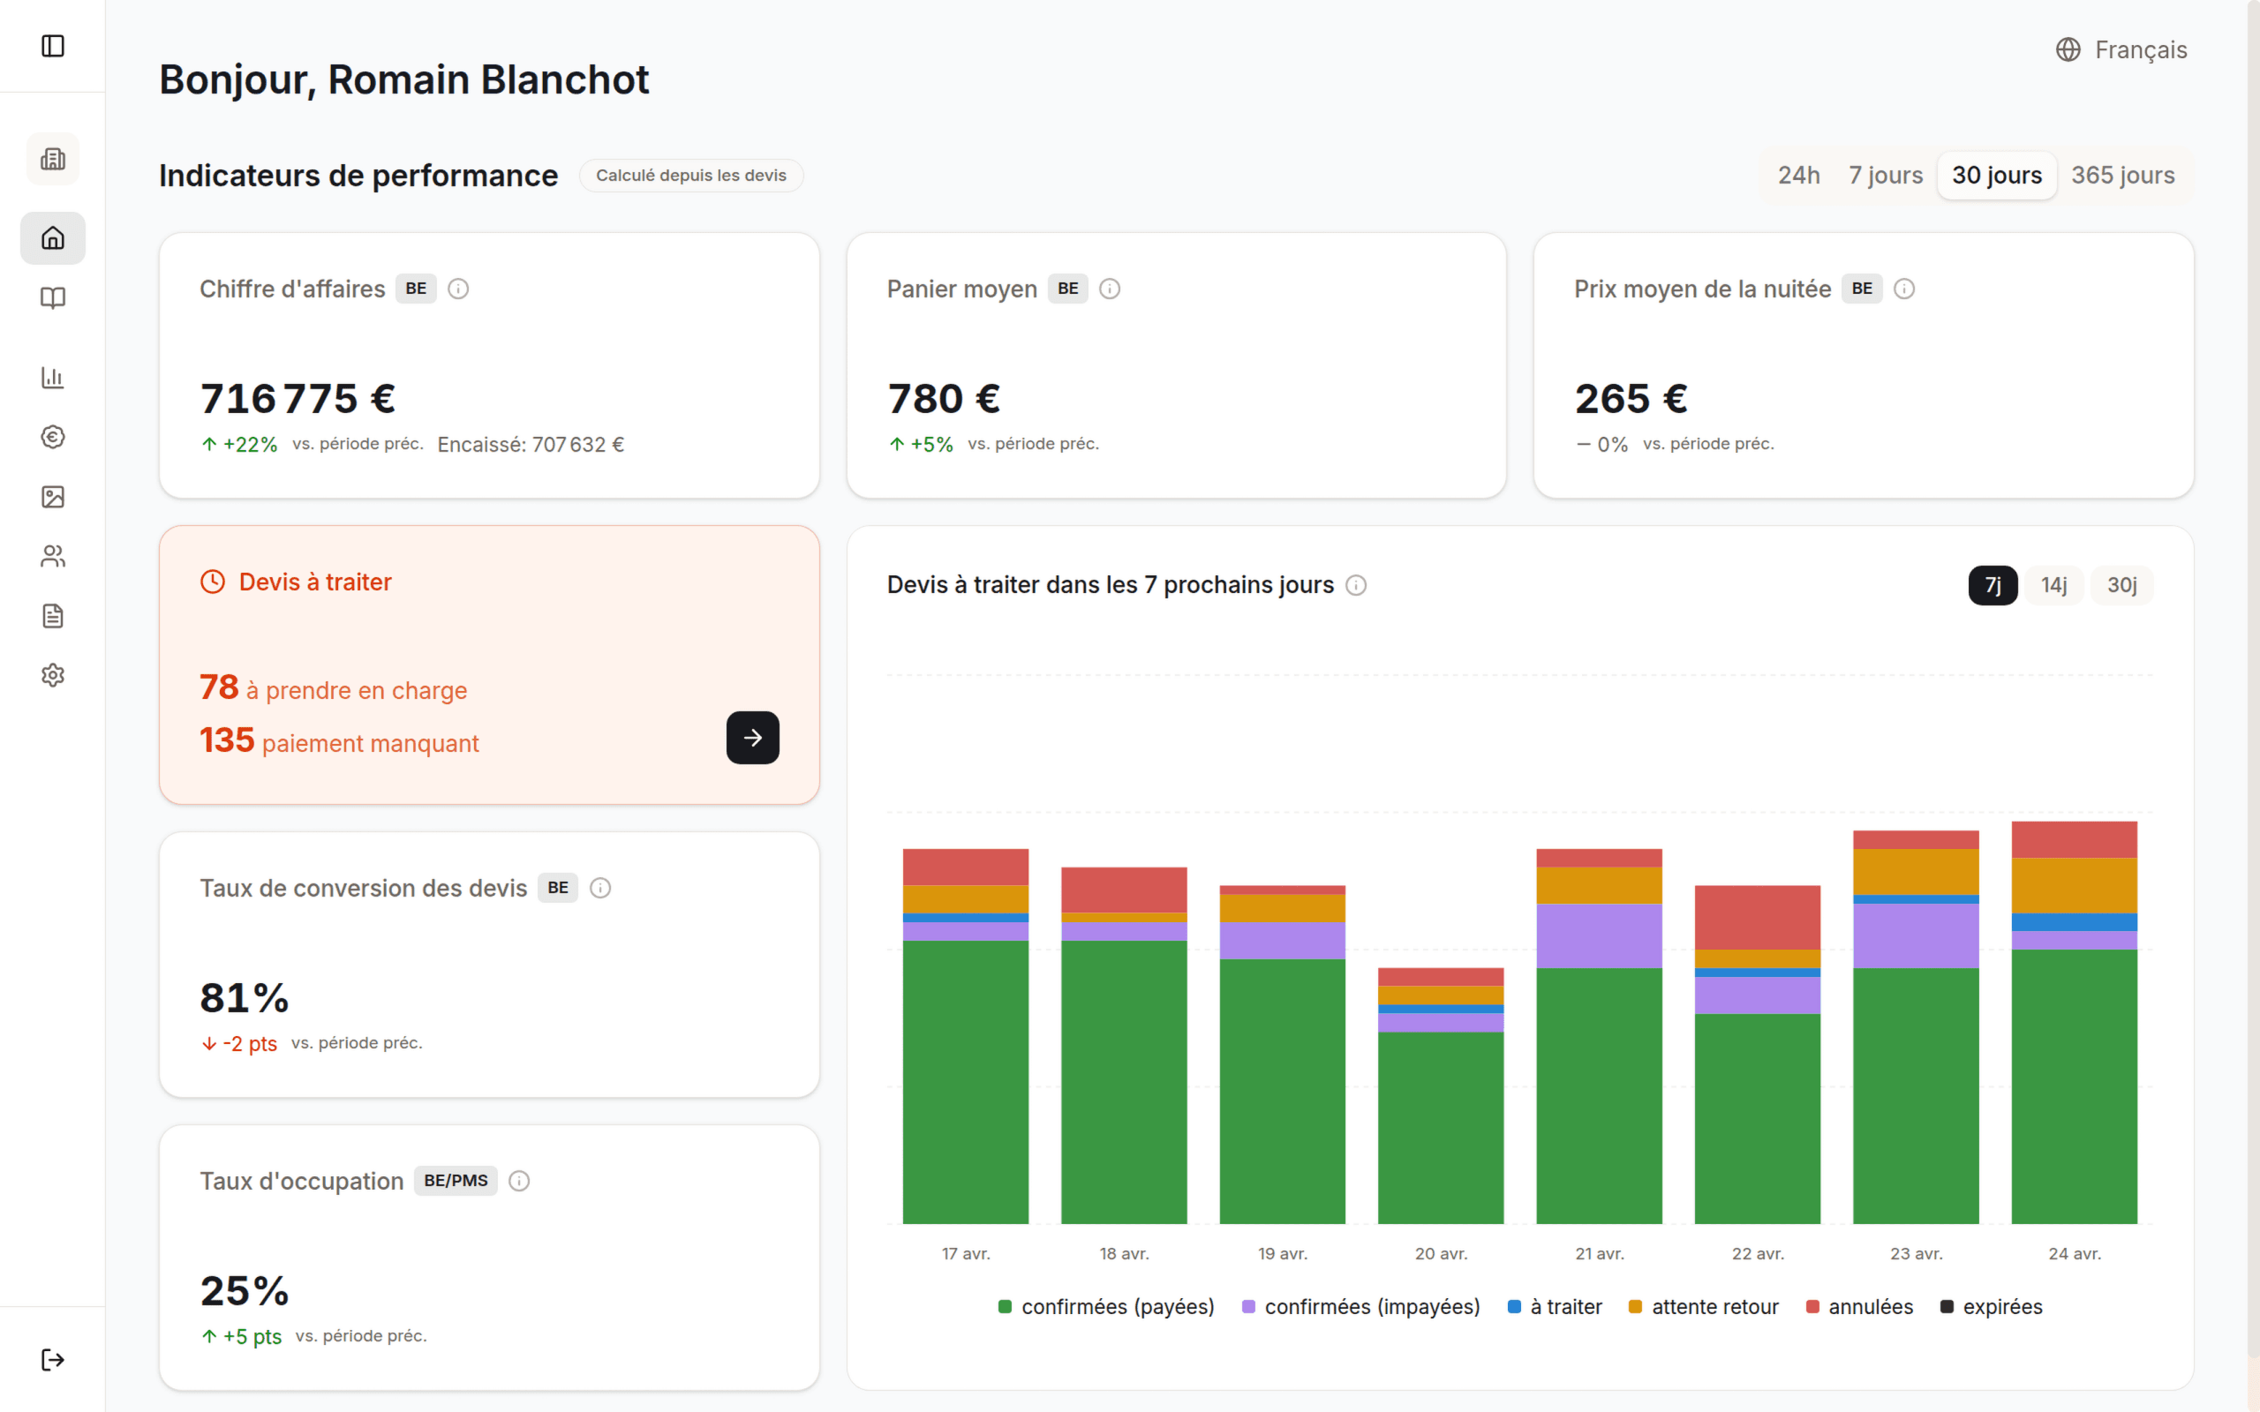Click the -2 pts change indicator
Screen dimensions: 2260x1412
point(239,1043)
